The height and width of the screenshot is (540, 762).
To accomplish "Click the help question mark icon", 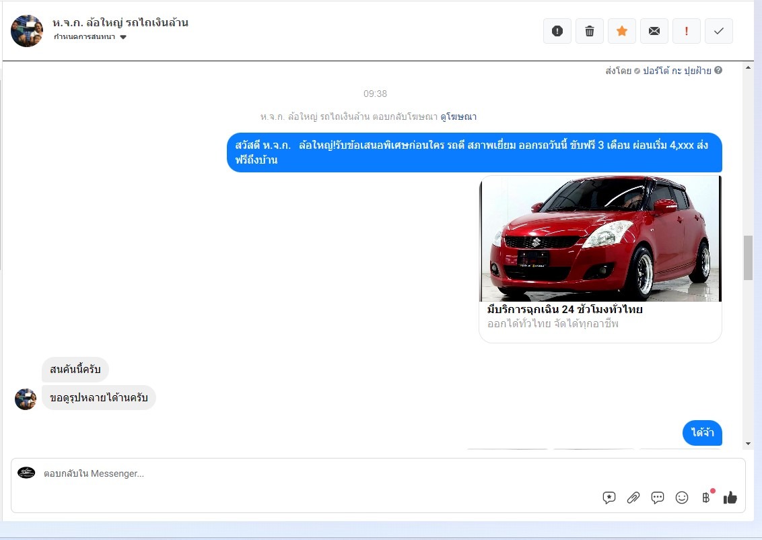I will point(718,71).
